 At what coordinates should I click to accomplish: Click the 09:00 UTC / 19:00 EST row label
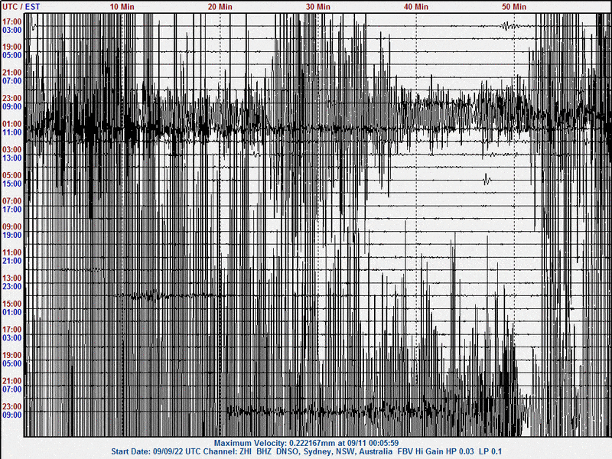pyautogui.click(x=12, y=231)
